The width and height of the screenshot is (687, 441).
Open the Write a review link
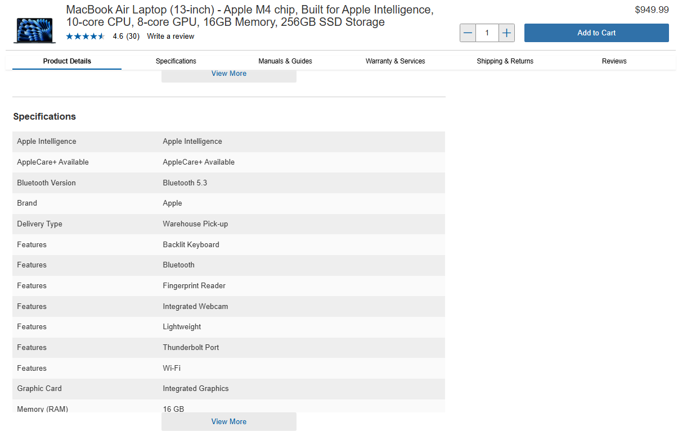click(170, 37)
